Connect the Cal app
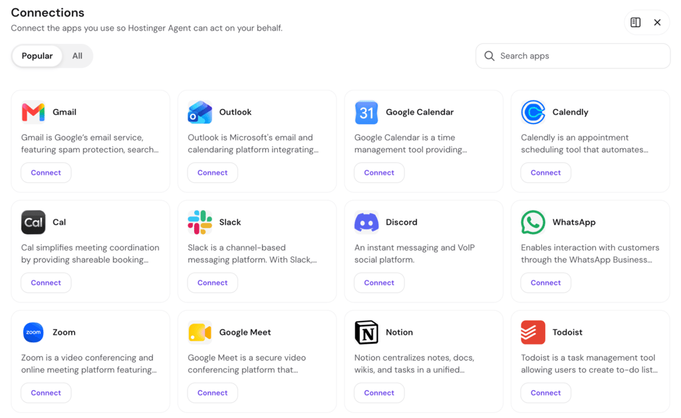Screen dimensions: 681x418 [46, 283]
